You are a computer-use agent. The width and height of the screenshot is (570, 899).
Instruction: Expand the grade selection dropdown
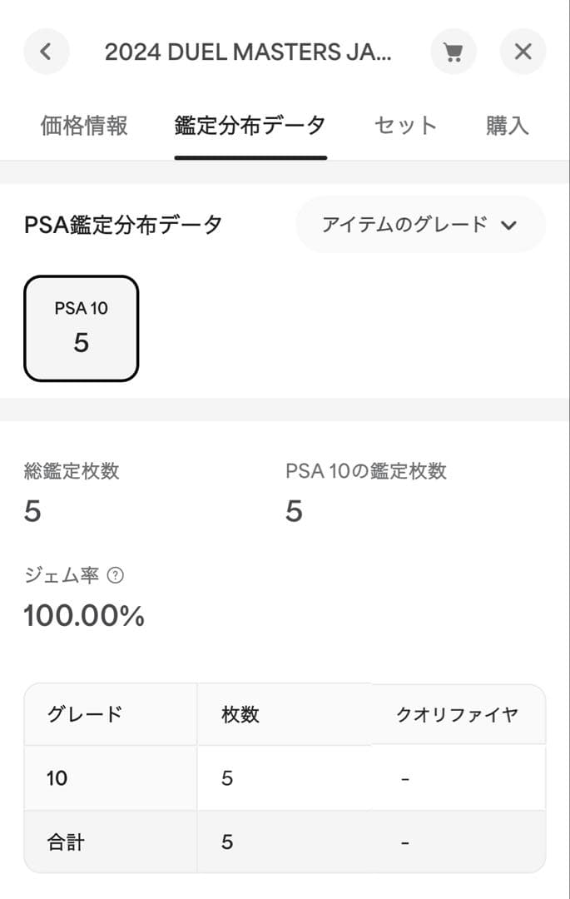(x=421, y=225)
